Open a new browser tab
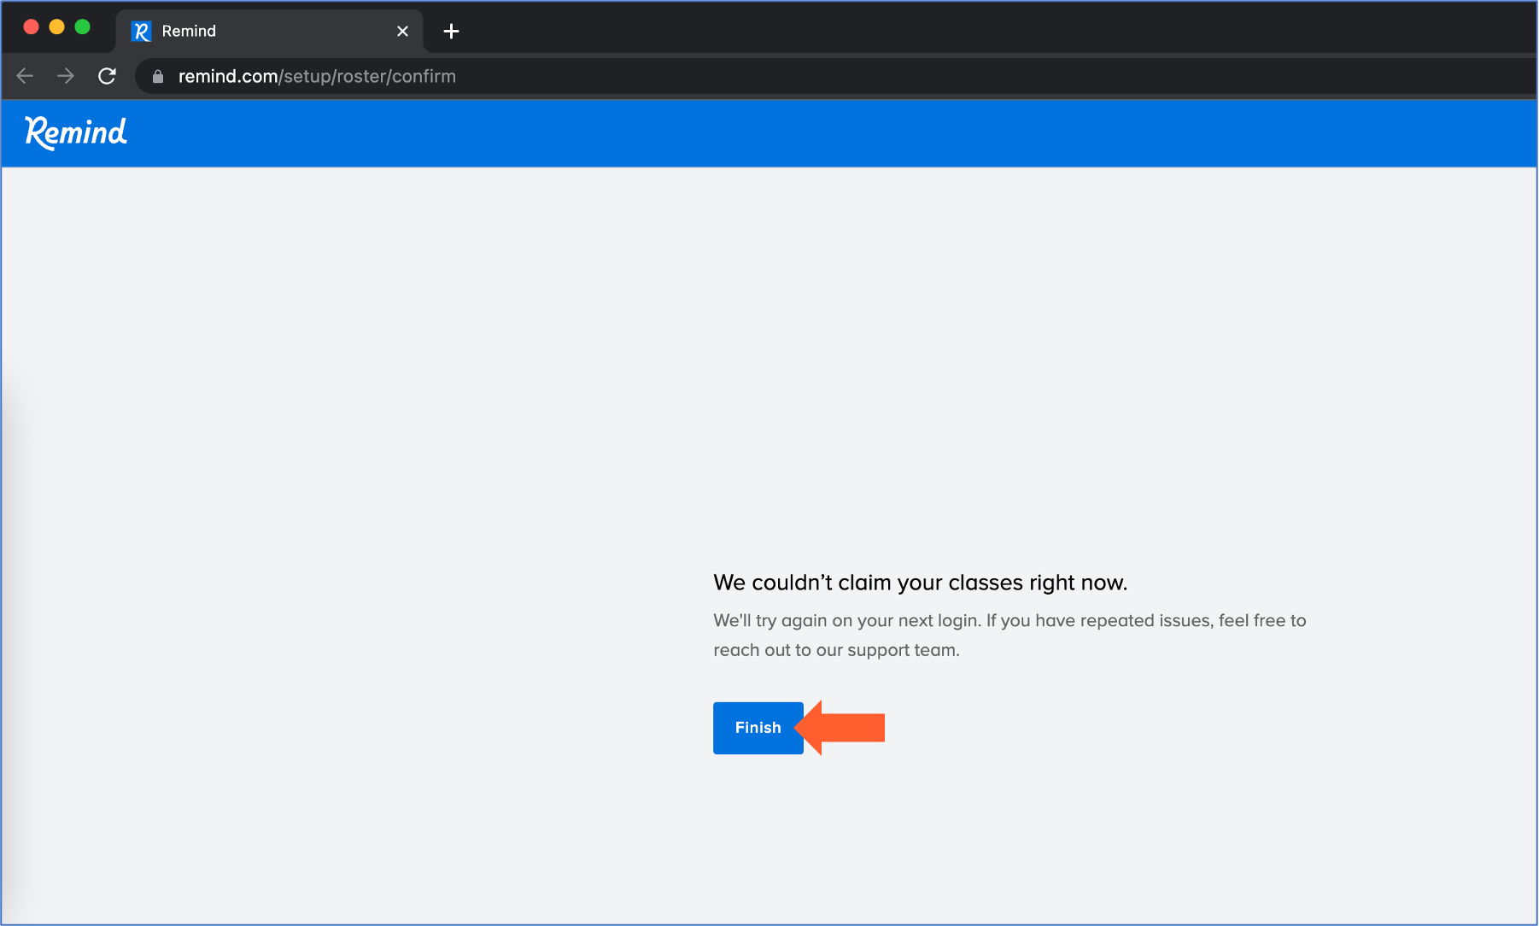 [x=451, y=32]
